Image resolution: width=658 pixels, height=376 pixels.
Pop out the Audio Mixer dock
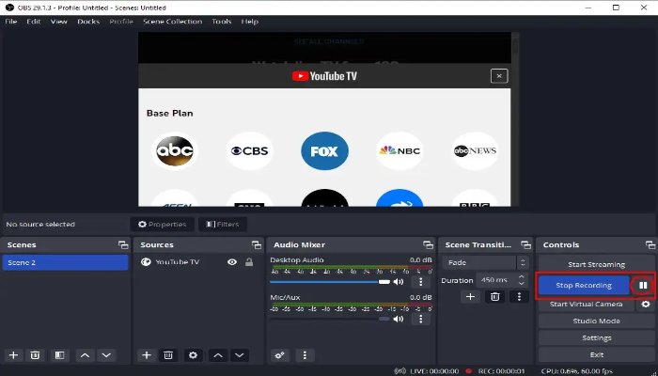[428, 245]
